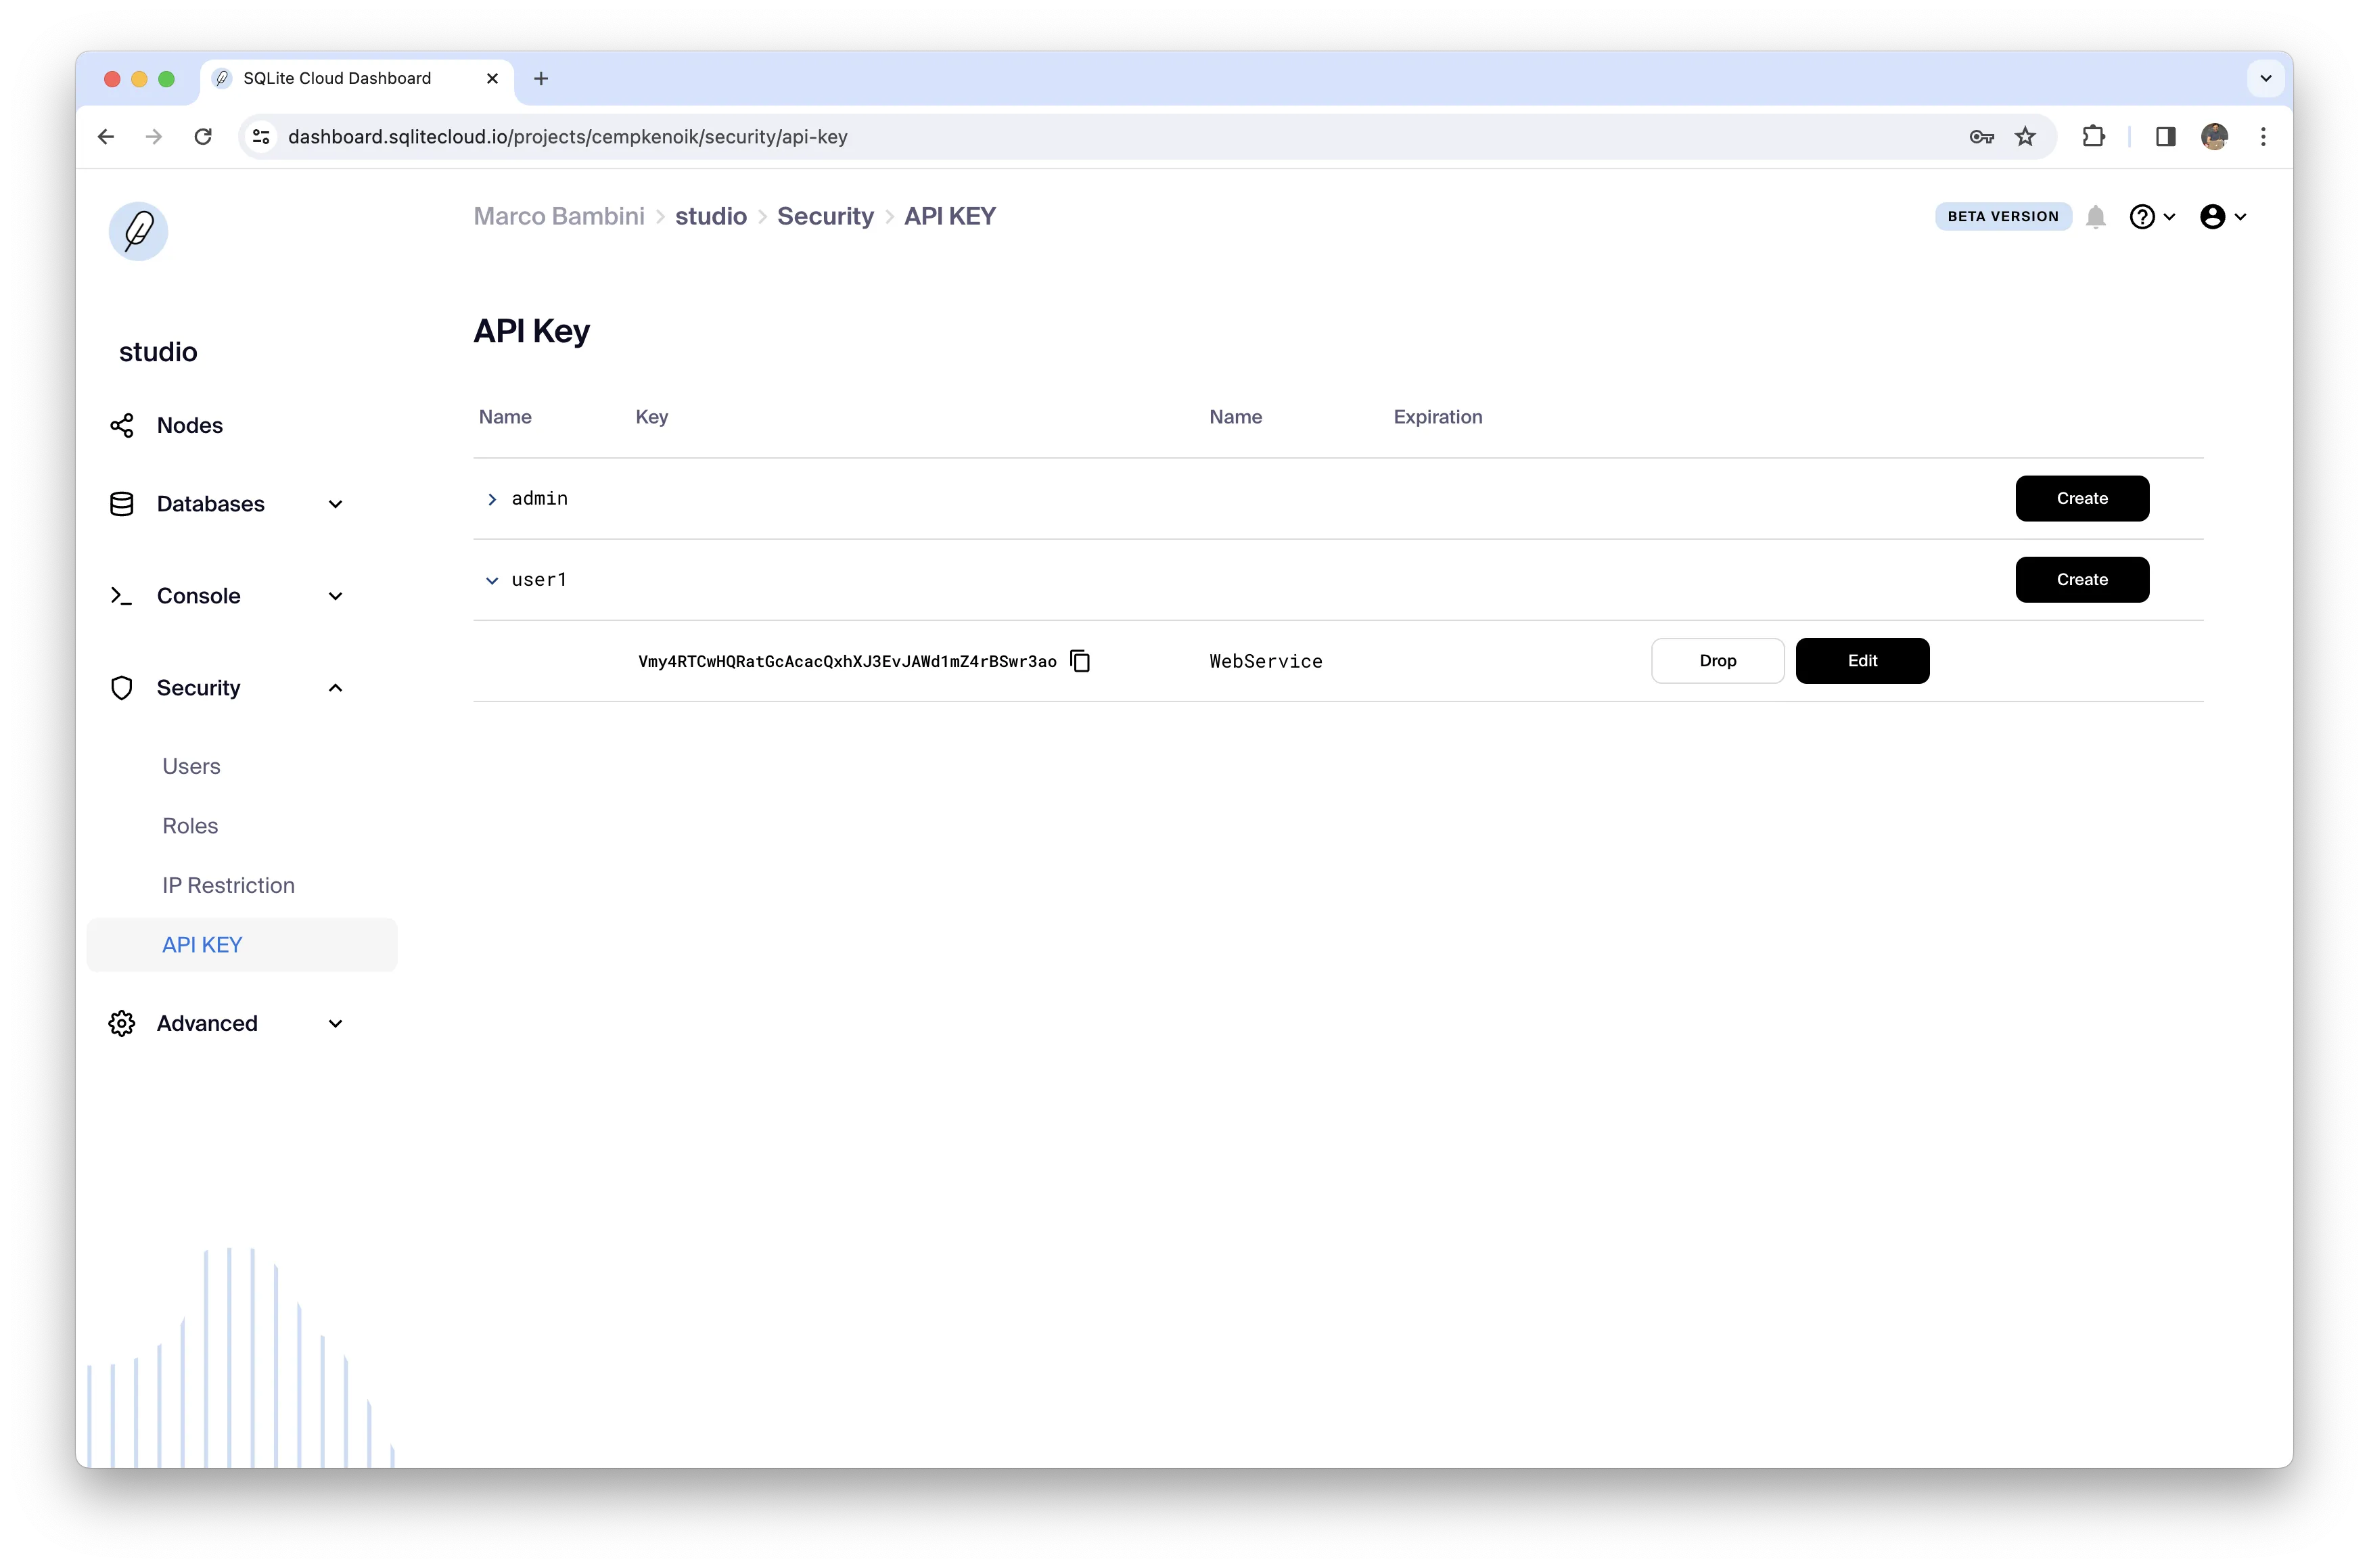Open the IP Restriction page

point(228,886)
